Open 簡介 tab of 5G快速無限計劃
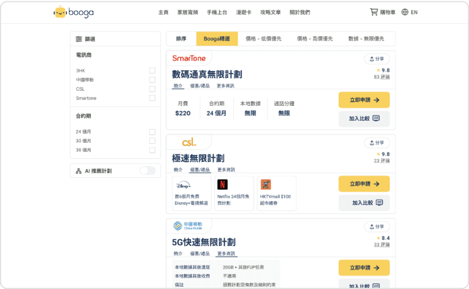The height and width of the screenshot is (289, 469). point(178,254)
